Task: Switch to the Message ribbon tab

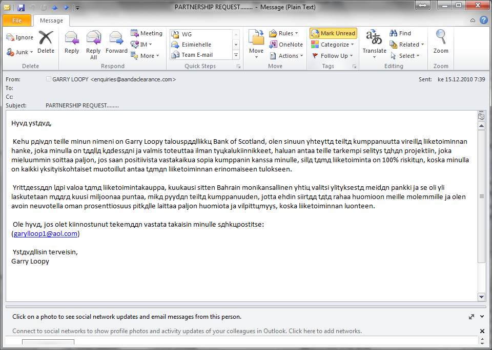Action: pyautogui.click(x=51, y=20)
